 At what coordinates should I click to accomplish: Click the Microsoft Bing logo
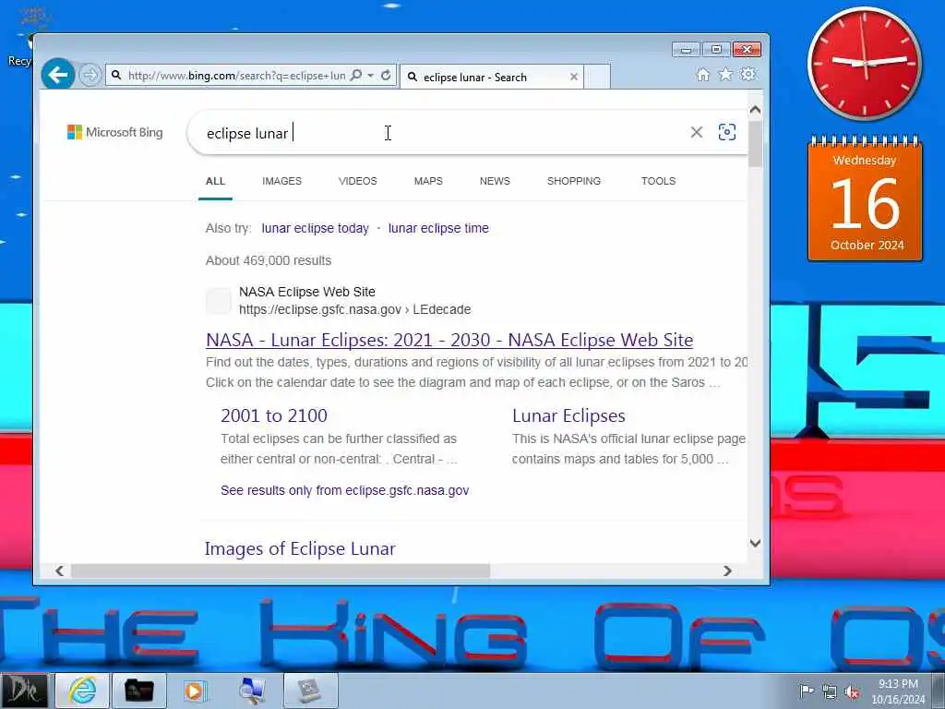coord(115,132)
